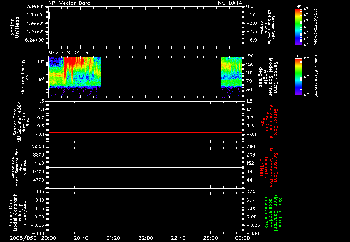Click the 'Sector Unitless' axis label
This screenshot has height=242, width=350.
(x=14, y=27)
